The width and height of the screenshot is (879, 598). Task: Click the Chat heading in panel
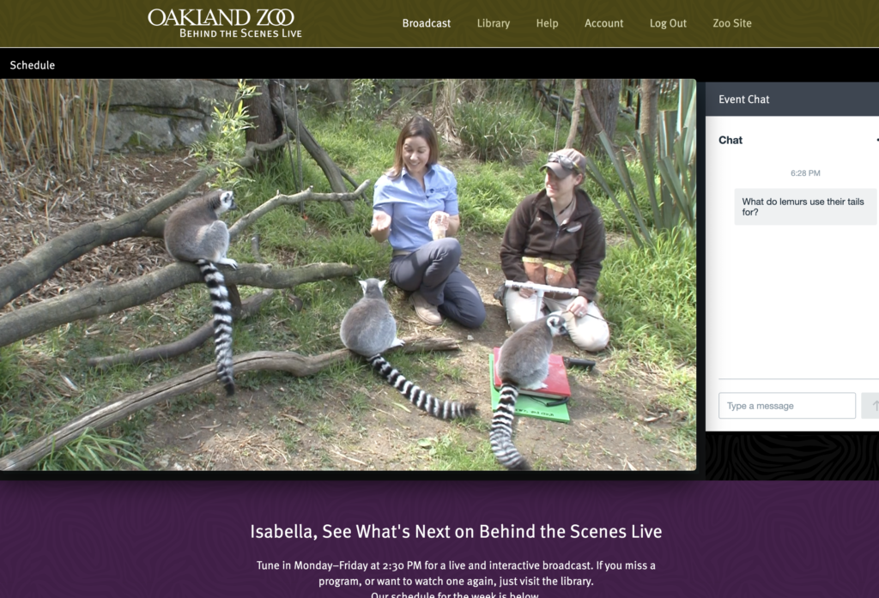pos(730,140)
